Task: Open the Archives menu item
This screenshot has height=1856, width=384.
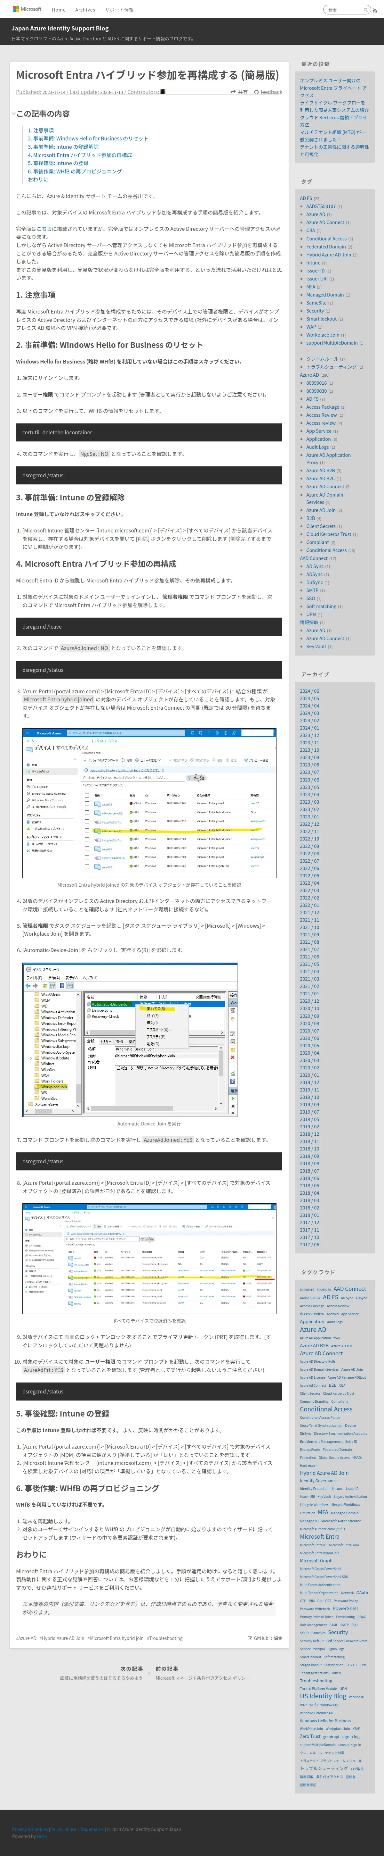Action: [x=85, y=10]
